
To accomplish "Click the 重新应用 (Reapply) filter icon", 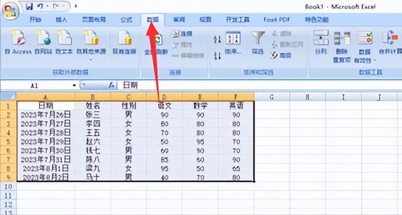I will click(x=287, y=45).
